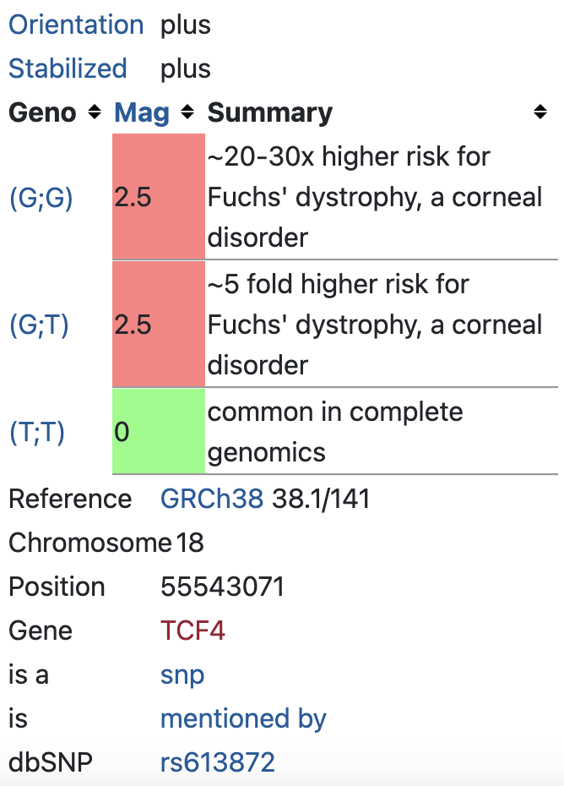The height and width of the screenshot is (786, 564).
Task: Open the GRCh38 reference link
Action: [211, 499]
